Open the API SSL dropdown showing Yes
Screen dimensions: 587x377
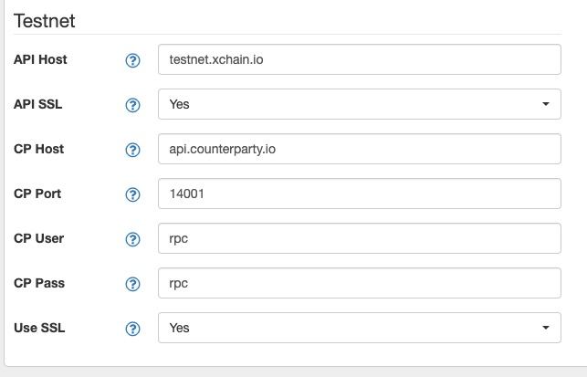(x=360, y=104)
